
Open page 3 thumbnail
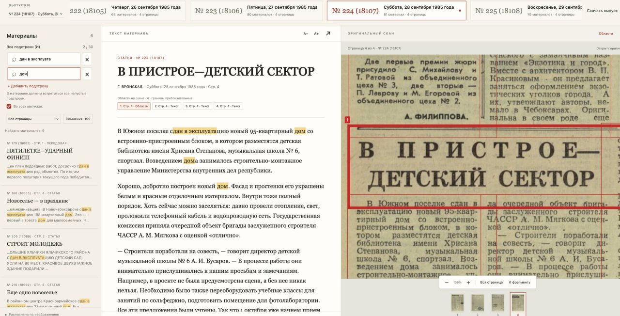click(497, 302)
